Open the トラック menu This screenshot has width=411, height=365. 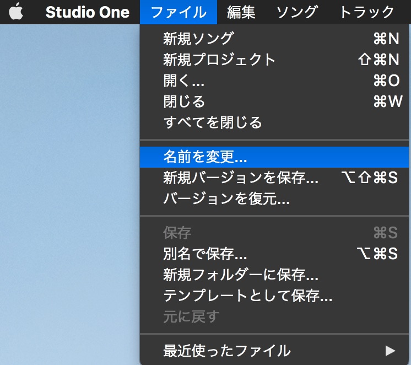tap(366, 12)
